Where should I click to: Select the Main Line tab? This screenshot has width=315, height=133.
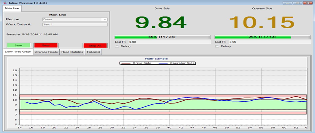click(x=12, y=8)
